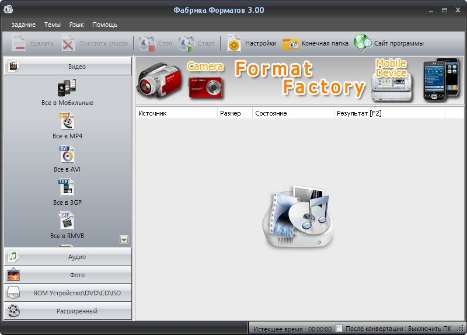This screenshot has height=335, width=467.
Task: Open the Расширенный panel
Action: click(68, 311)
